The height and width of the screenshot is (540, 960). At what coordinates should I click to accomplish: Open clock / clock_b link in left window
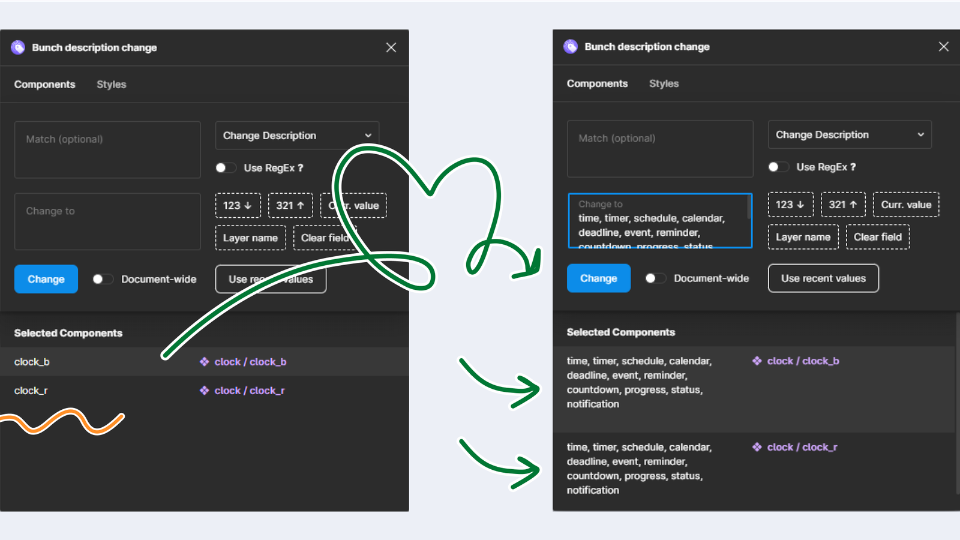pyautogui.click(x=250, y=362)
